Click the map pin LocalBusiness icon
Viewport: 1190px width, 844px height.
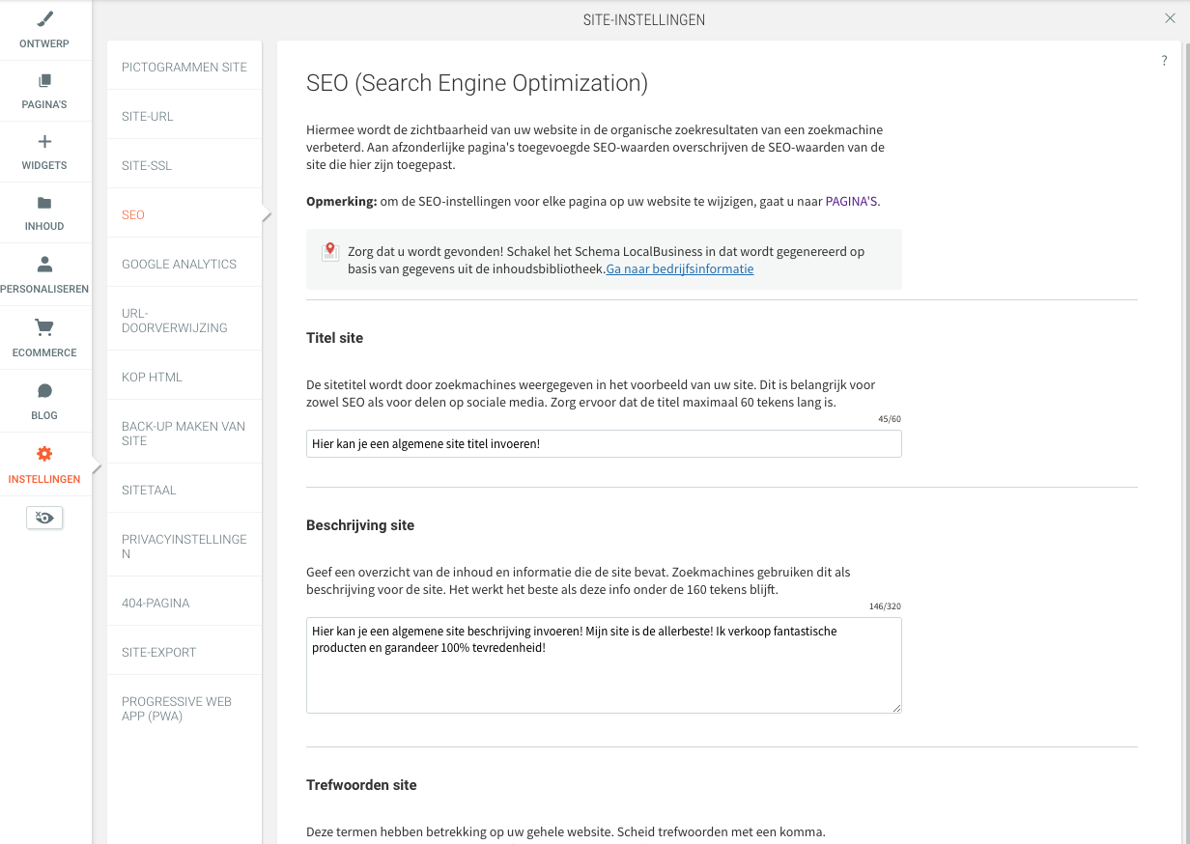click(329, 252)
